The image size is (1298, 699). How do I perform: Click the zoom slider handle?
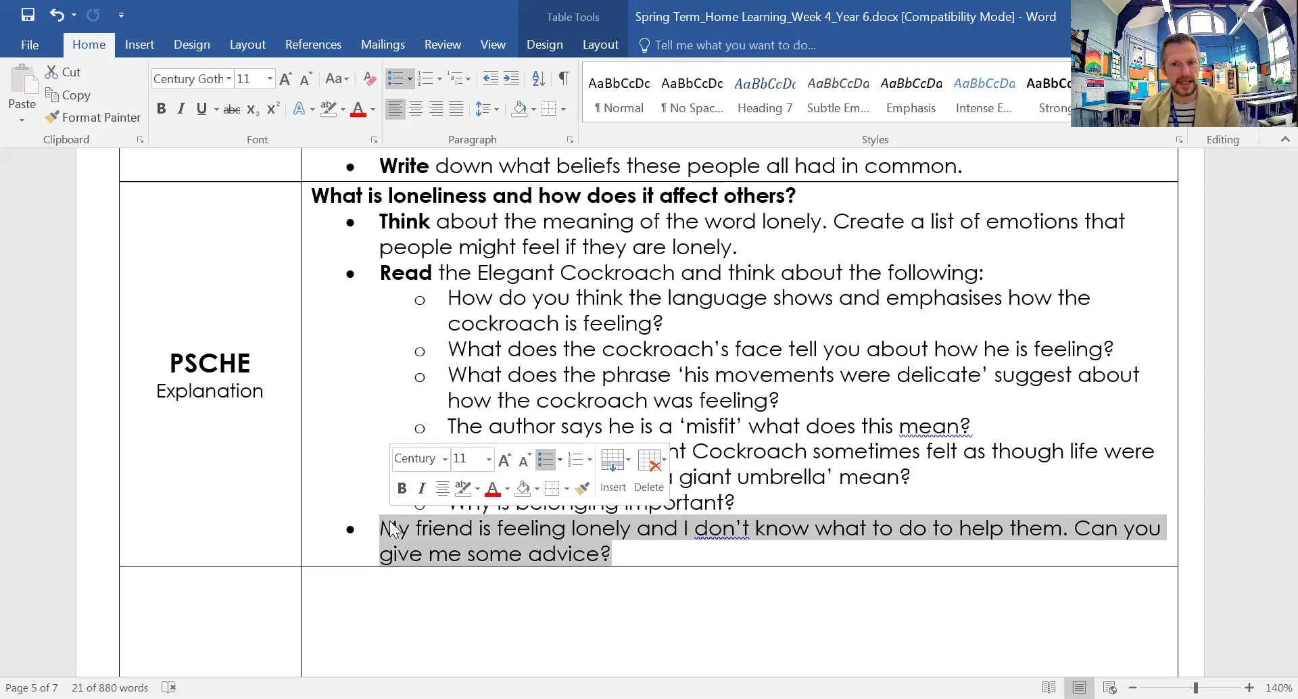(1195, 688)
